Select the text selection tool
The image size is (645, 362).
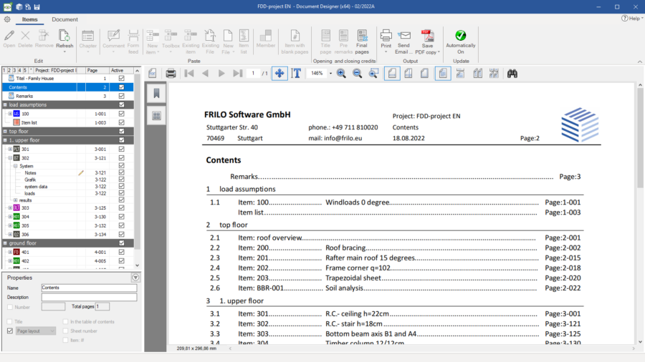[x=296, y=74]
